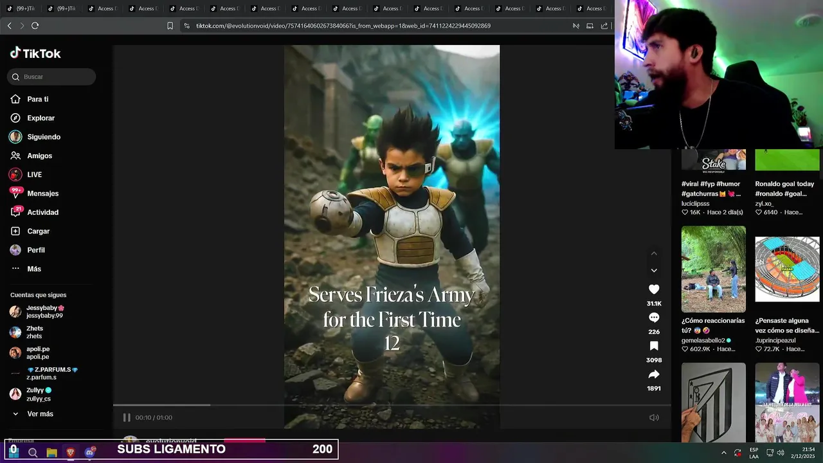Click the Buscar search field
This screenshot has height=463, width=823.
[x=51, y=77]
